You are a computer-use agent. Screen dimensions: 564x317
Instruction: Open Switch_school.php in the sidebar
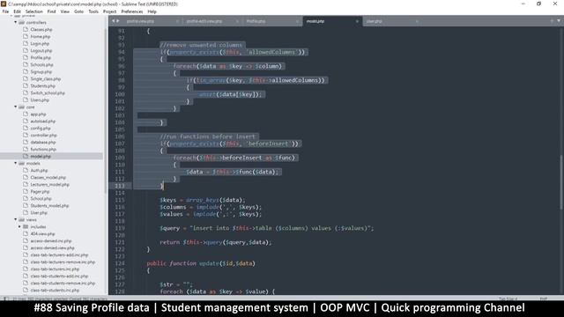pyautogui.click(x=48, y=93)
